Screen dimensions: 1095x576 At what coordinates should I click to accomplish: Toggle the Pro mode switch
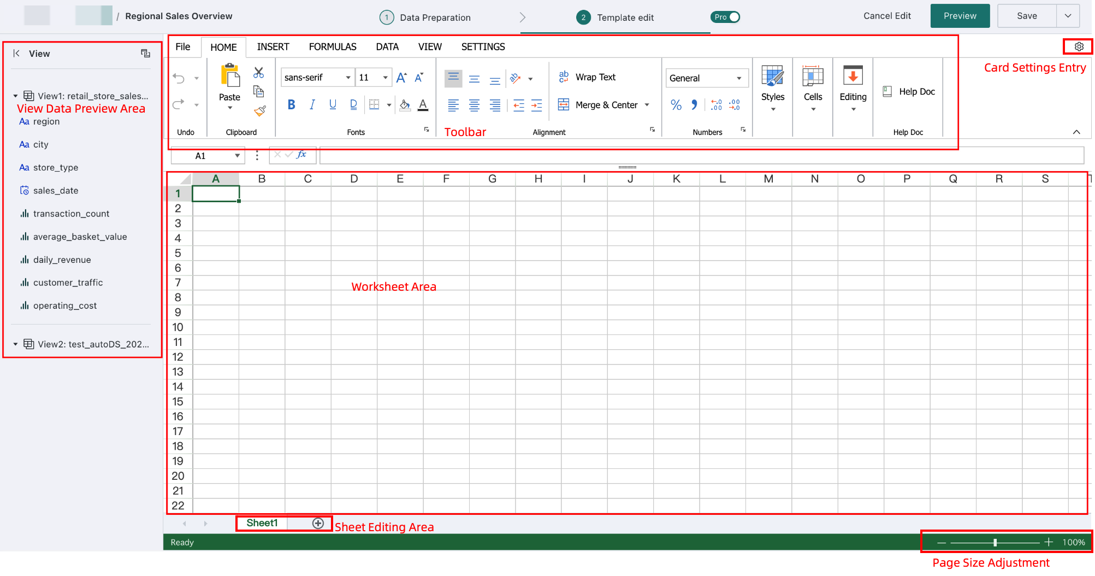click(x=725, y=17)
